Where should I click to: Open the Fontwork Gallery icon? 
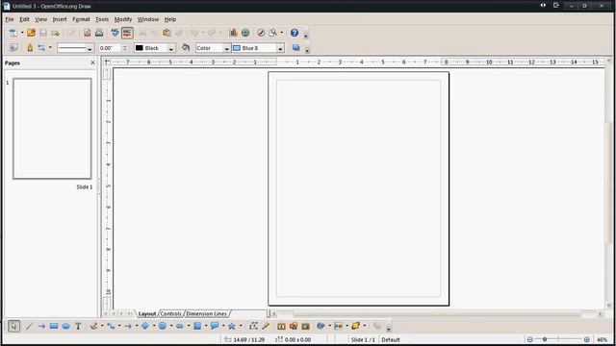click(x=281, y=326)
